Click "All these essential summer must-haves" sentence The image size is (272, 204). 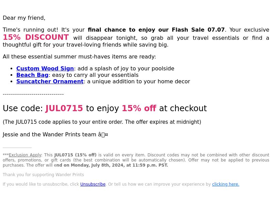(x=79, y=56)
